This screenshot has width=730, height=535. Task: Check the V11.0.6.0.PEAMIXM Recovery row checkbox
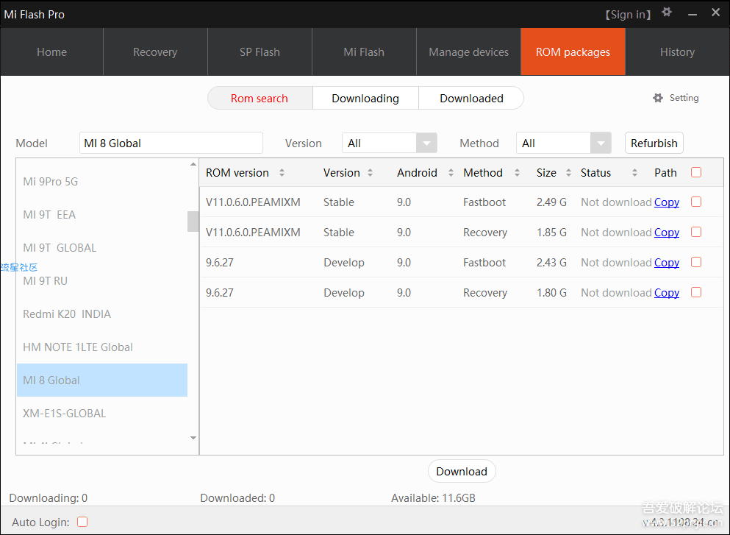(696, 232)
